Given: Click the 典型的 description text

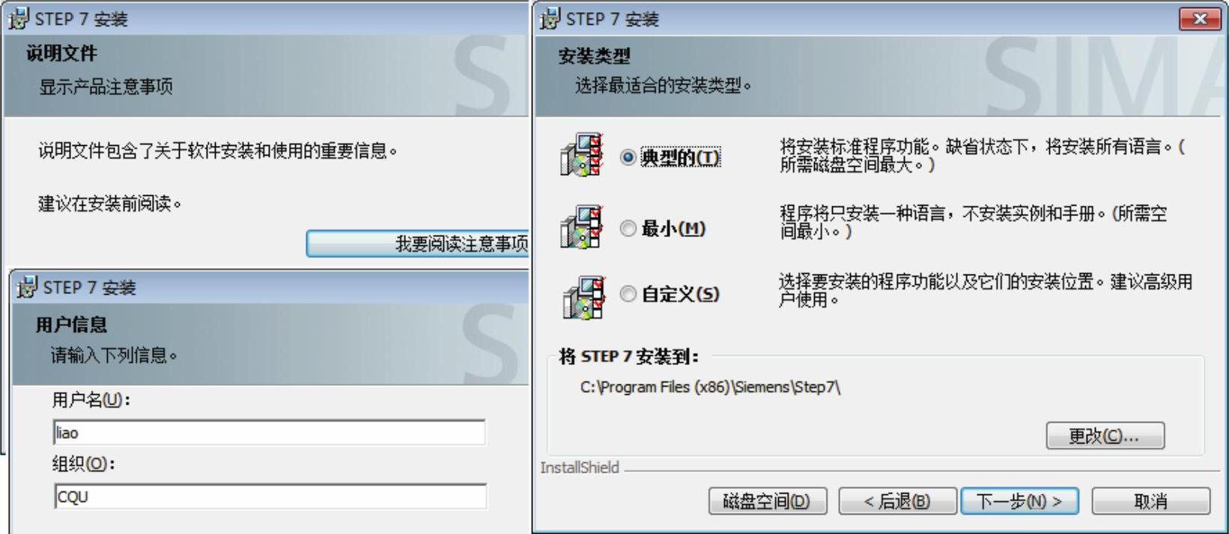Looking at the screenshot, I should 982,156.
